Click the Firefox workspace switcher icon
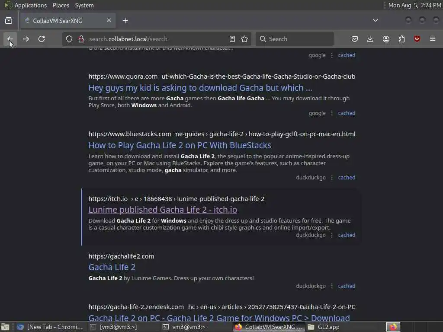 (x=393, y=327)
